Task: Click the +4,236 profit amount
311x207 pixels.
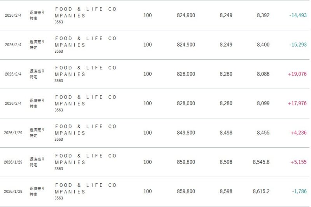Action: [x=299, y=133]
